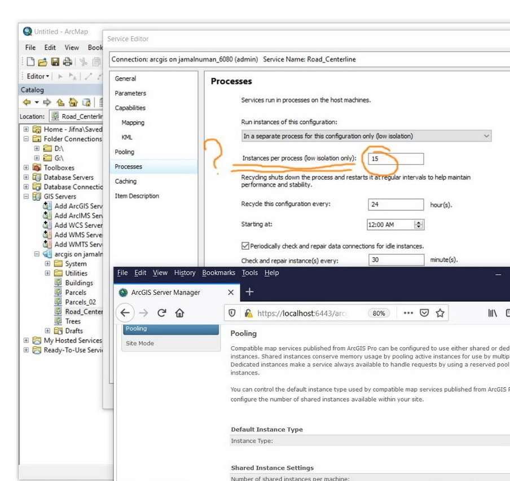Click the Starting at time spinner arrows

(x=419, y=224)
